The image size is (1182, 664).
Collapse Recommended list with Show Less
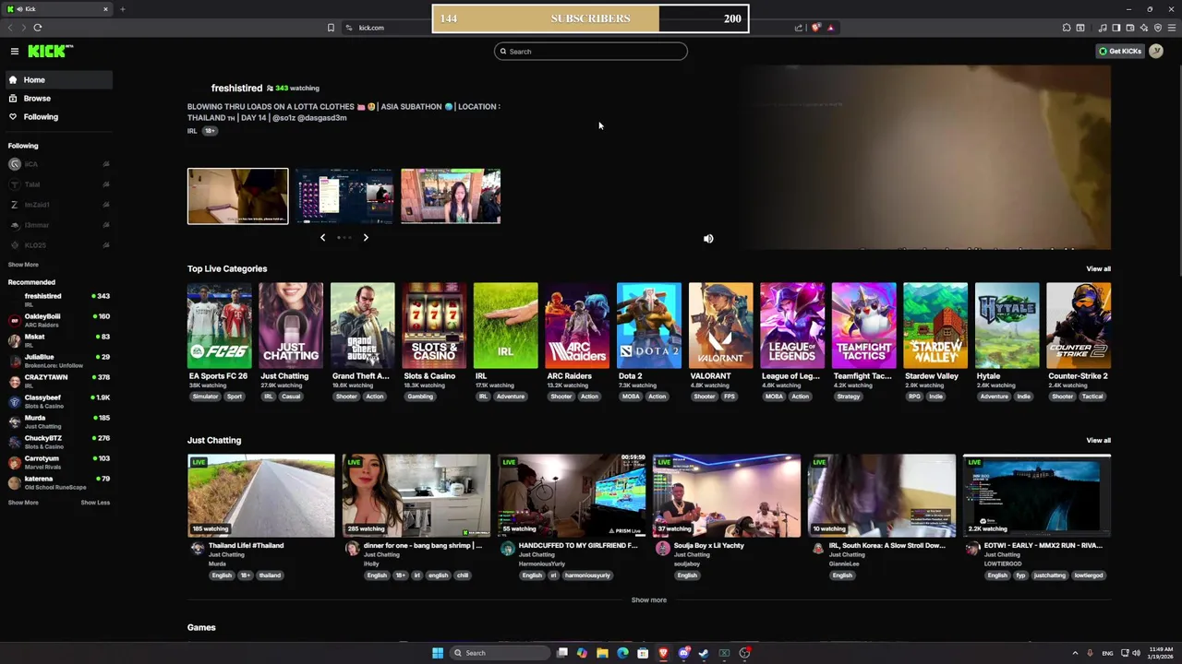point(95,503)
